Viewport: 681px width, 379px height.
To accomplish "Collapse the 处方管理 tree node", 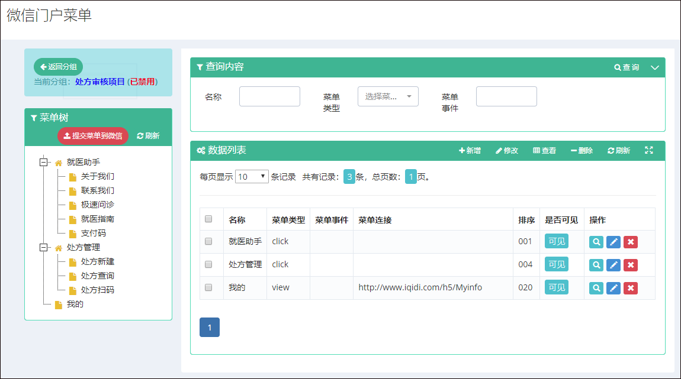I will coord(43,248).
